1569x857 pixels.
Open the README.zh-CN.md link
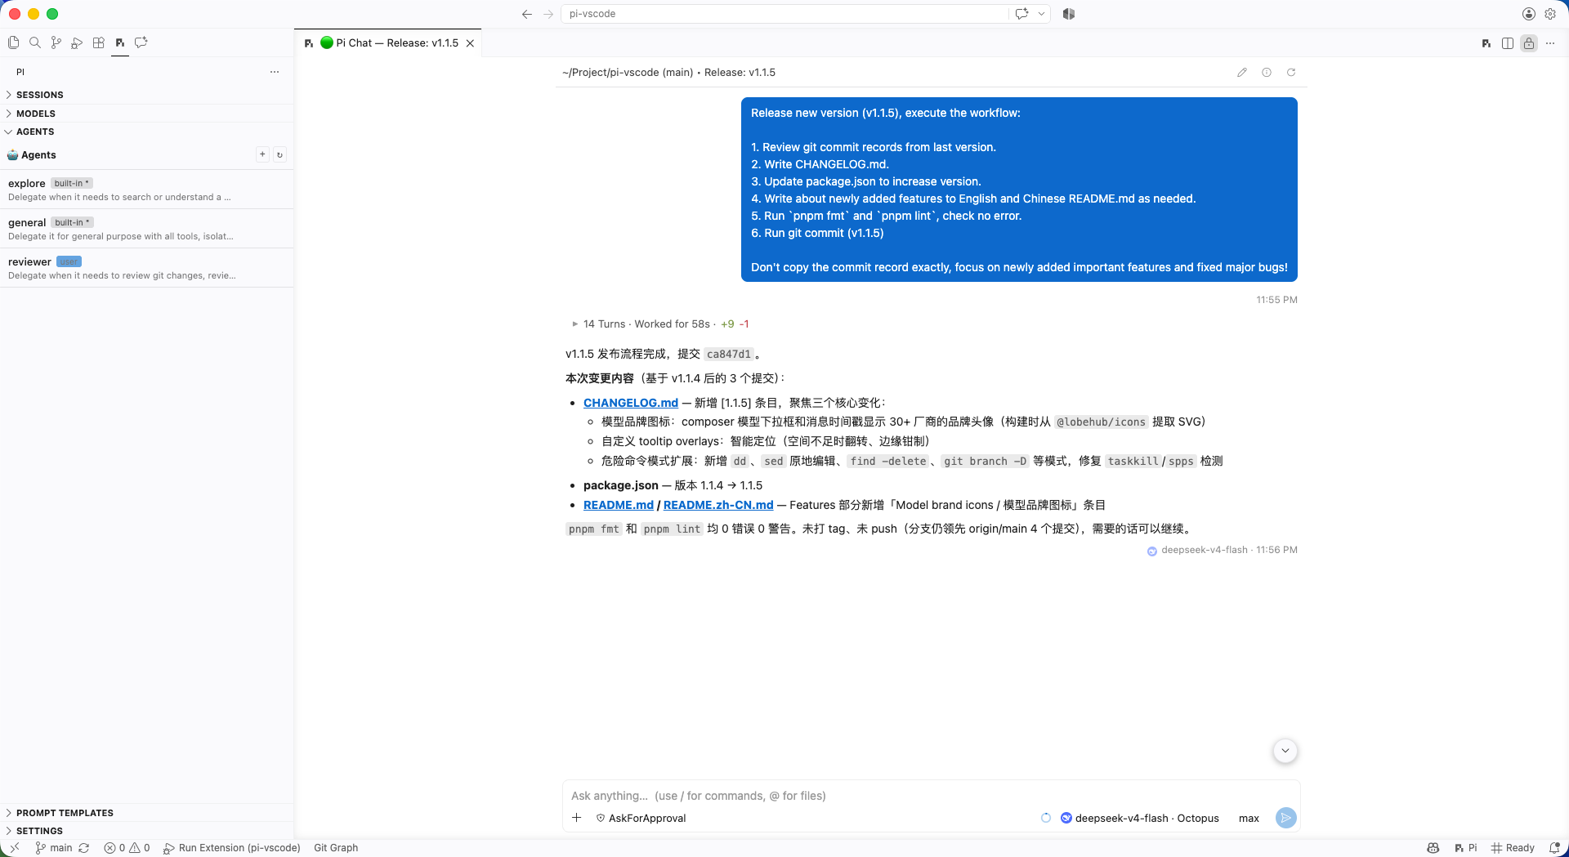point(718,505)
